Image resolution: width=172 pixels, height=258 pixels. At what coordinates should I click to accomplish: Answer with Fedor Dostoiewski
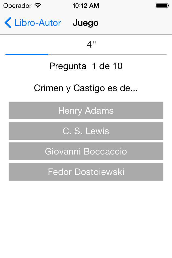point(86,172)
